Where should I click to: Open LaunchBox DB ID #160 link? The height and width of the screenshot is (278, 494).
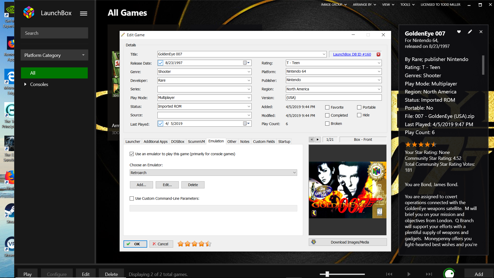click(352, 54)
